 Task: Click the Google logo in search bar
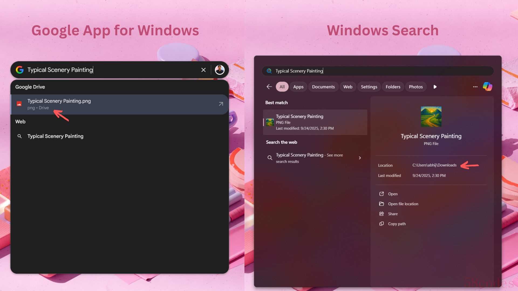coord(20,70)
